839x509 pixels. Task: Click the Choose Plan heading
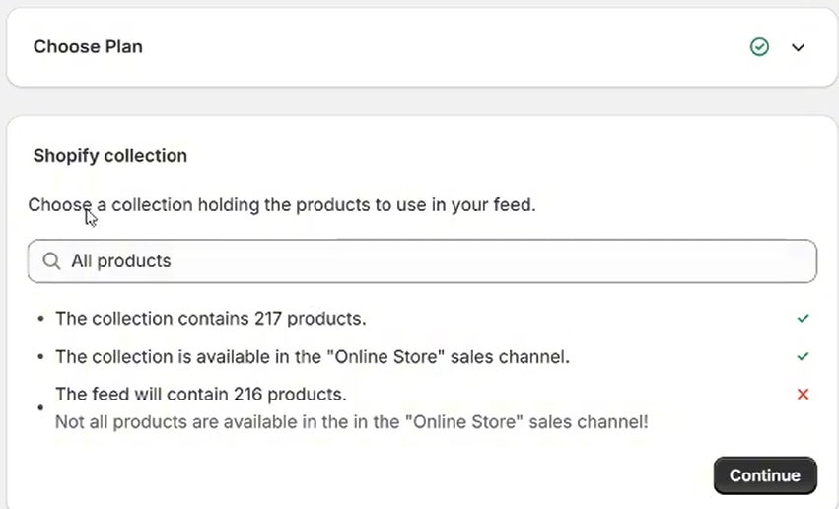(88, 46)
